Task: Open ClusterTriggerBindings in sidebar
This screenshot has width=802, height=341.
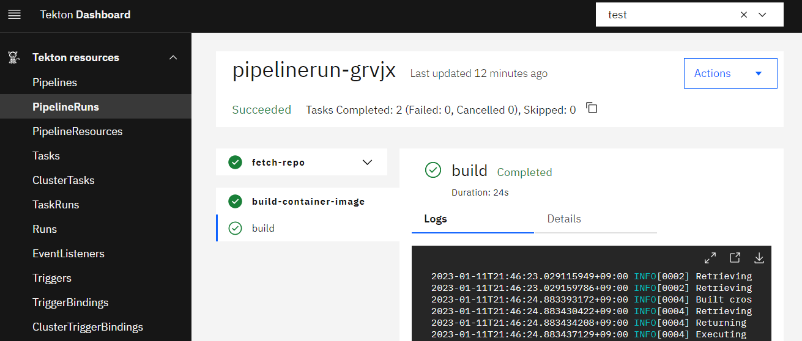Action: (x=95, y=327)
